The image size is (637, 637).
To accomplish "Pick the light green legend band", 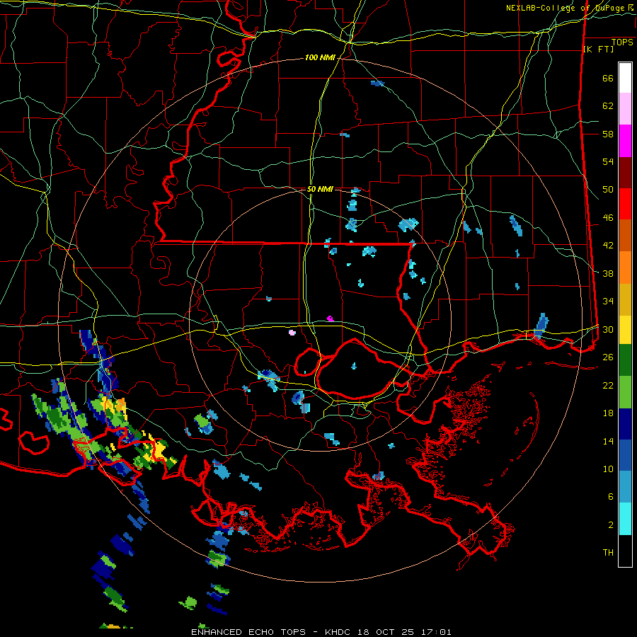I will [x=625, y=392].
